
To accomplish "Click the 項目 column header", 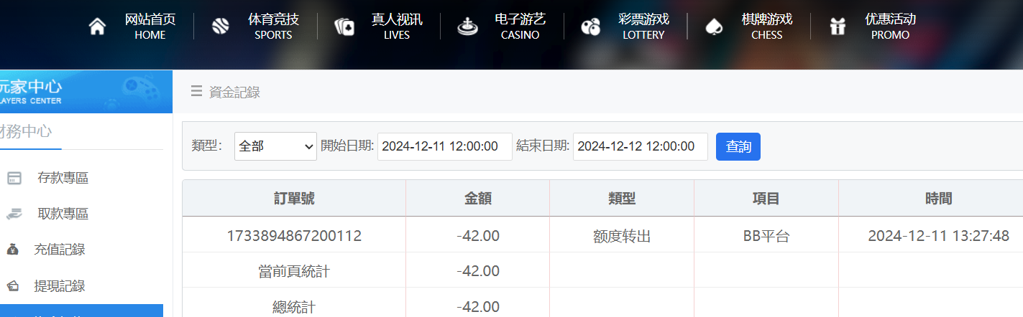I will 766,199.
